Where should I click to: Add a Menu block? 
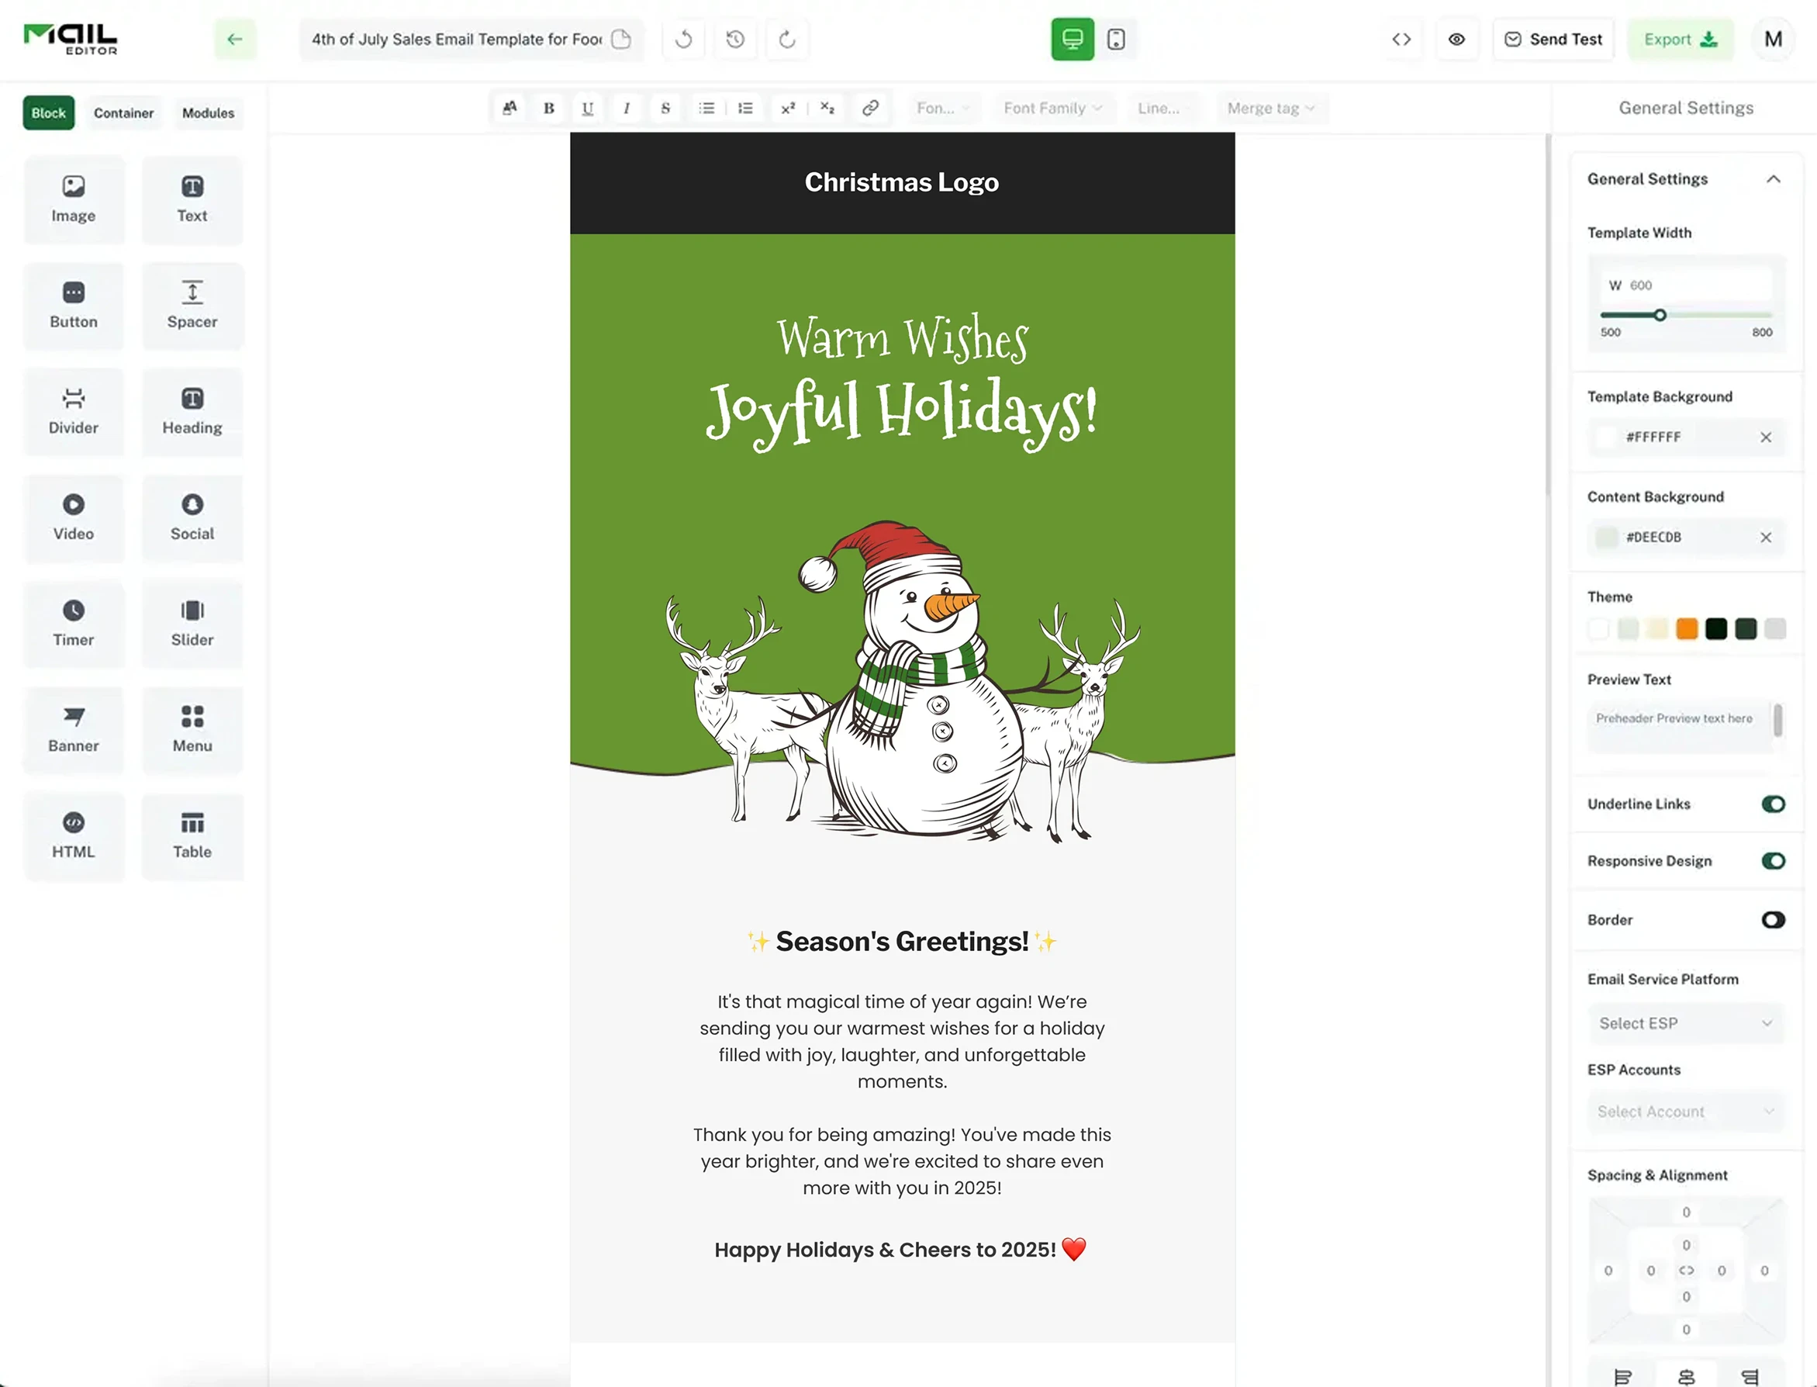tap(192, 729)
